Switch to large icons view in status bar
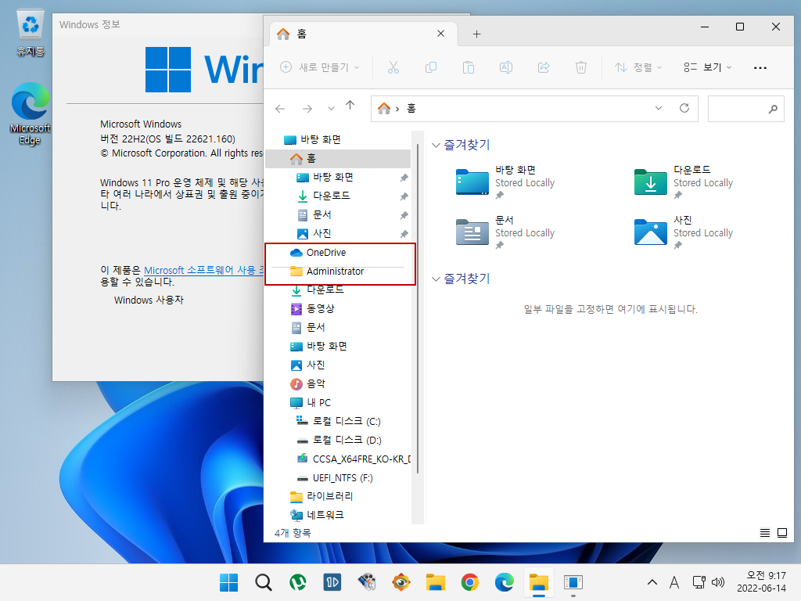This screenshot has width=801, height=601. pos(782,533)
